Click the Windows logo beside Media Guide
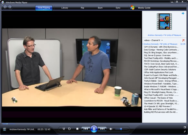Screen dimensions: 188x135 (132, 7)
